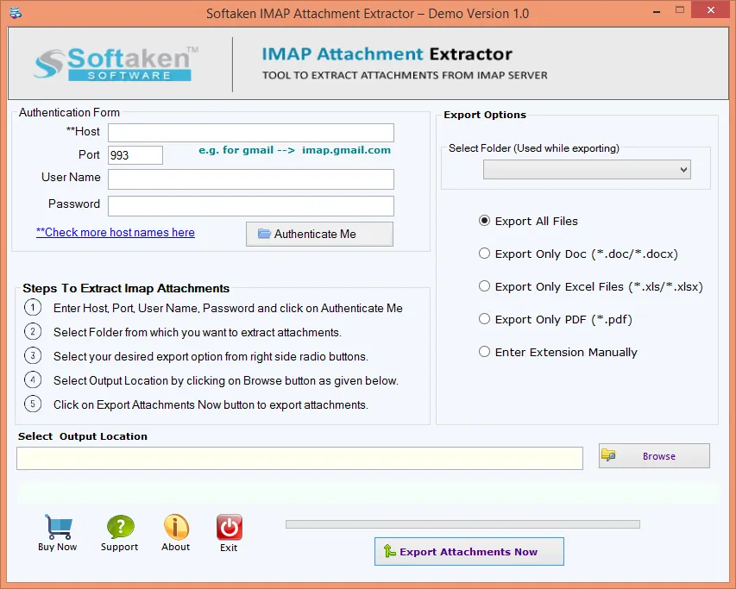Open Support via the question mark icon
Viewport: 736px width, 589px height.
click(x=120, y=527)
